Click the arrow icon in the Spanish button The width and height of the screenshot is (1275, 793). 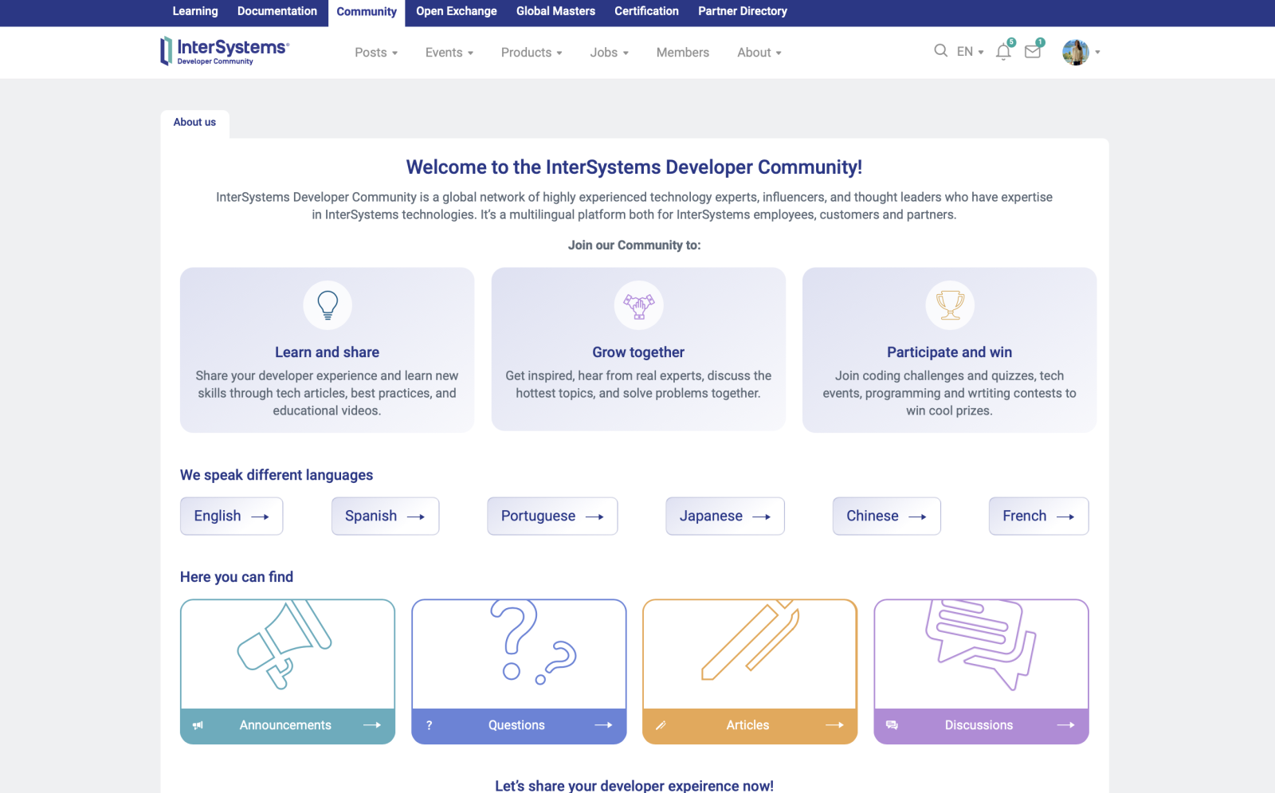click(416, 516)
